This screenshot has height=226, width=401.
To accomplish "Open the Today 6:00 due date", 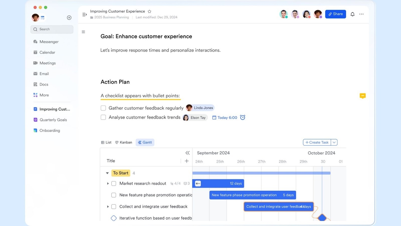I will pos(225,118).
